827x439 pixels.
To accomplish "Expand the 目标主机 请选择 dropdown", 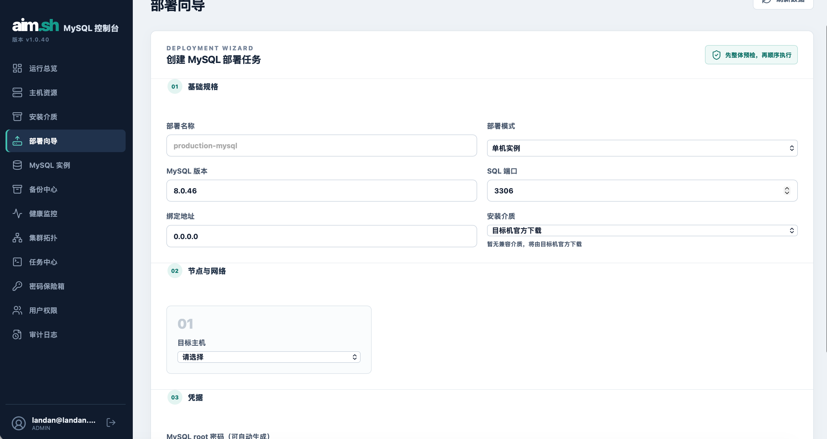I will 269,357.
